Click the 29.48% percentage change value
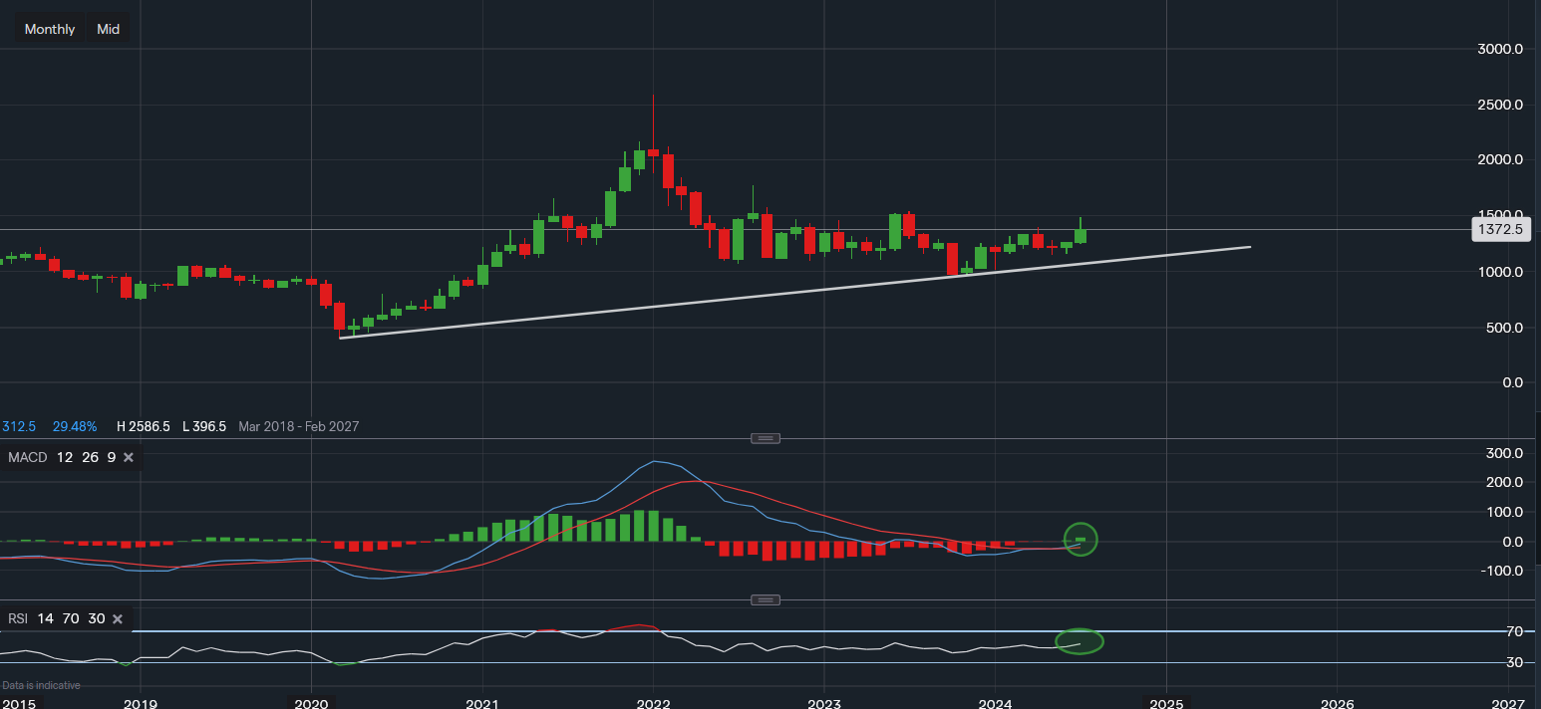Image resolution: width=1541 pixels, height=709 pixels. pyautogui.click(x=77, y=426)
